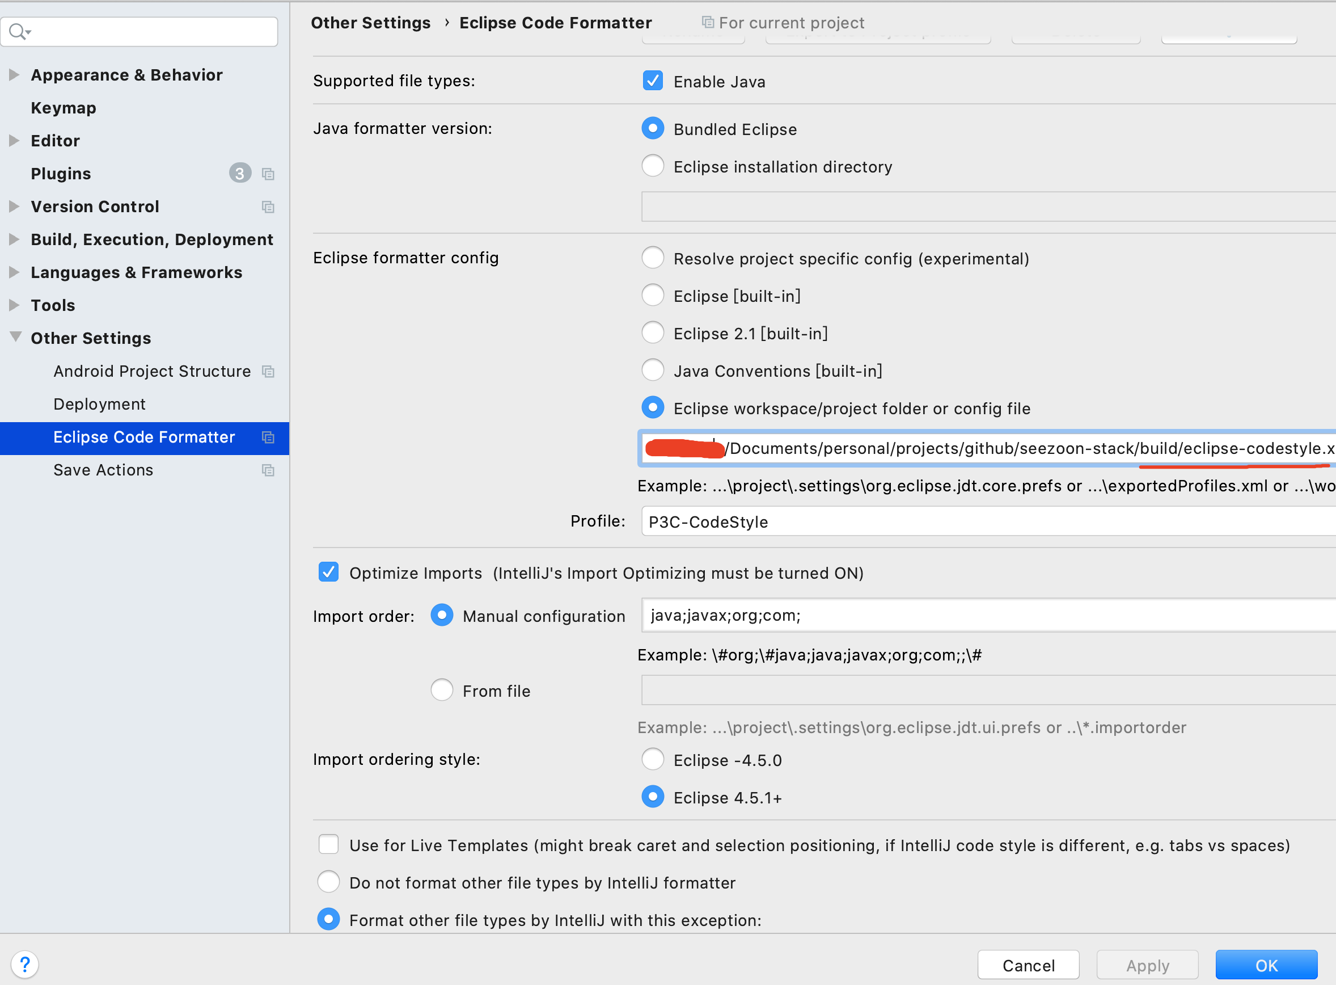This screenshot has height=985, width=1336.
Task: Click the Cancel button
Action: [1028, 965]
